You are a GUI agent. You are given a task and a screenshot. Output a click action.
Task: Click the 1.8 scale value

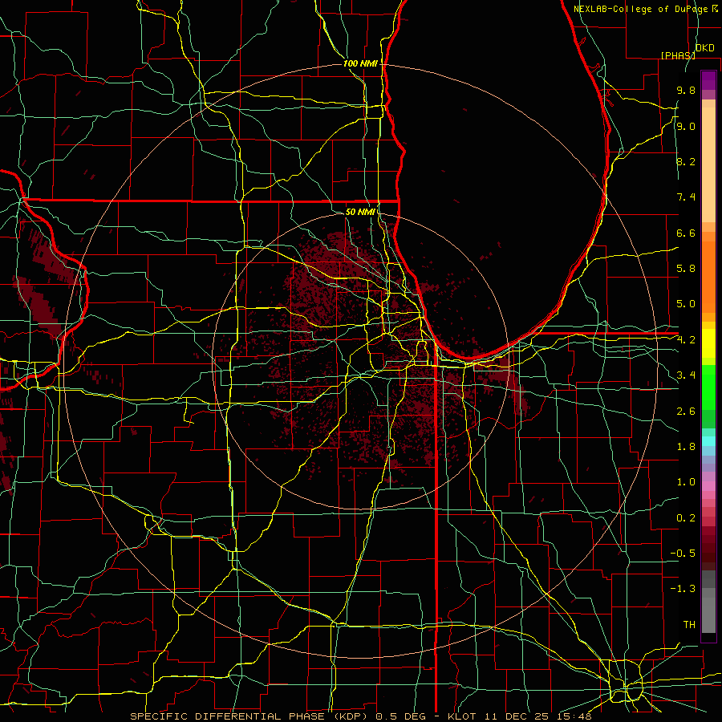(686, 447)
